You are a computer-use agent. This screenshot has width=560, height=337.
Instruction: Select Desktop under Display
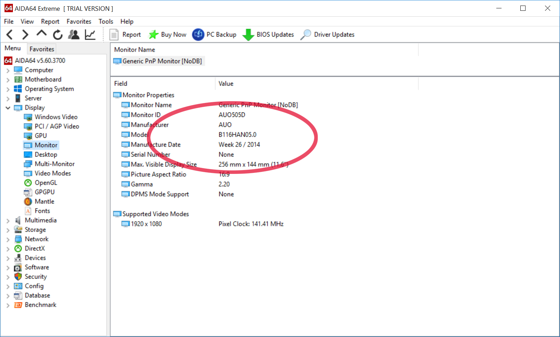pos(46,154)
